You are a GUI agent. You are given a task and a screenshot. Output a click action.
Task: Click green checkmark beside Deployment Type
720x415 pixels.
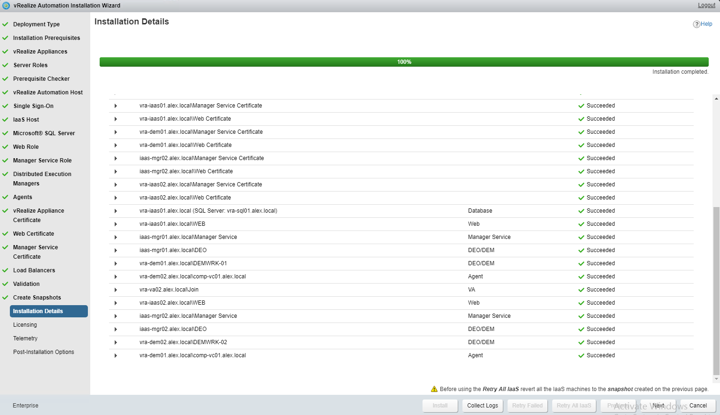(x=5, y=24)
